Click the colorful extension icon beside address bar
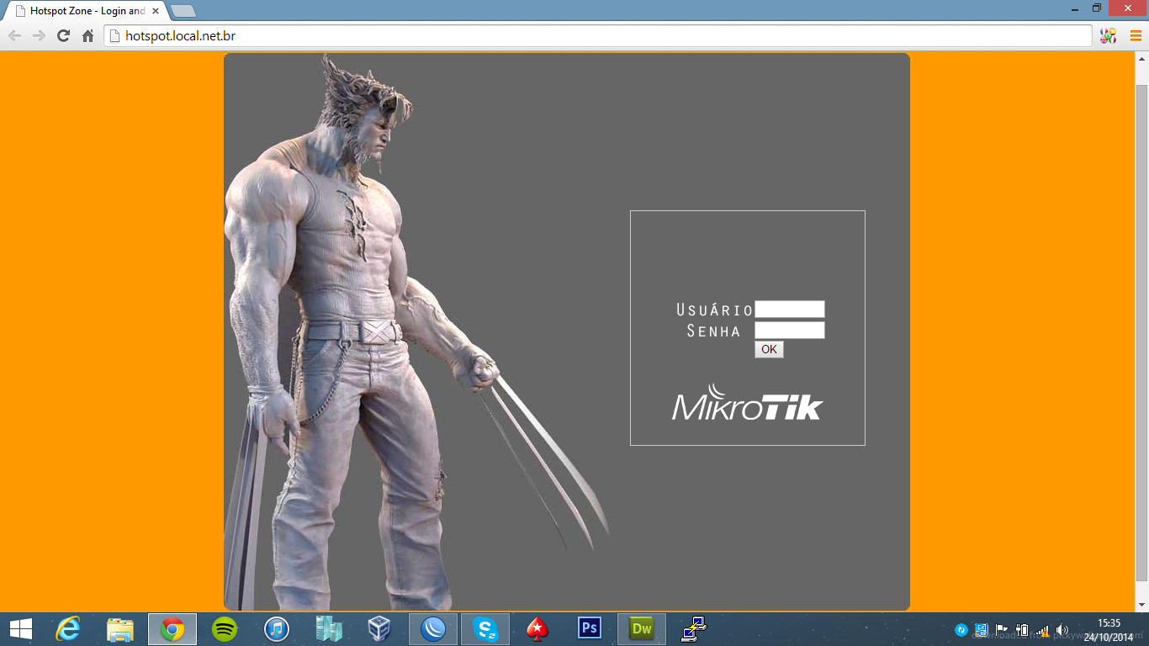The image size is (1149, 646). [1109, 35]
